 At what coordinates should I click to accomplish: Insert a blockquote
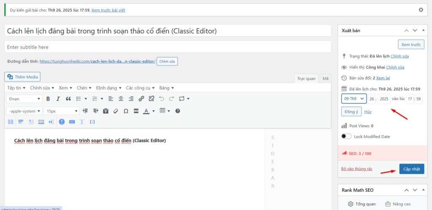tap(68, 99)
